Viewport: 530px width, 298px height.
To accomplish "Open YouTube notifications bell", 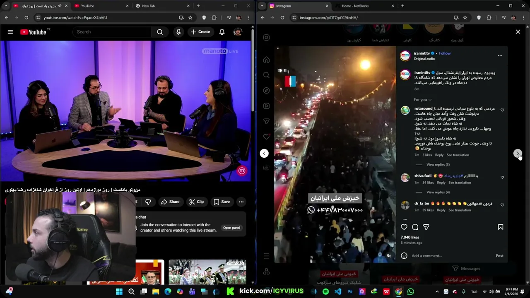I will tap(222, 32).
